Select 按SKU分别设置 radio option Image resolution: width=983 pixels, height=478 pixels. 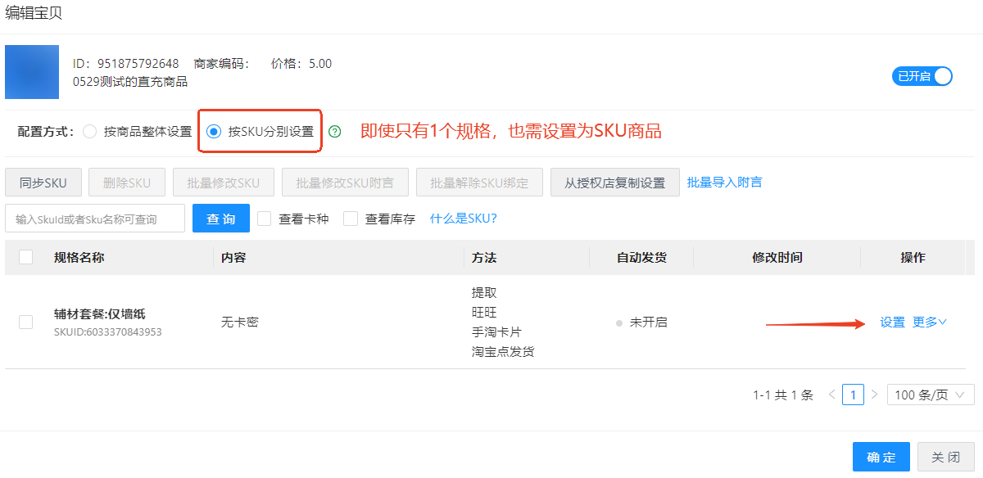point(214,131)
